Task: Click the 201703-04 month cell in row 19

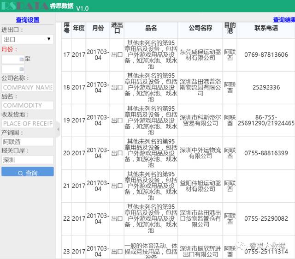Action: click(x=98, y=120)
